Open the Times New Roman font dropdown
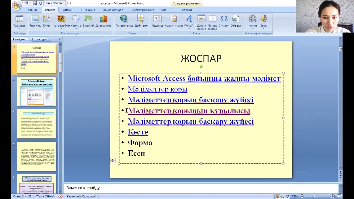 (x=64, y=3)
